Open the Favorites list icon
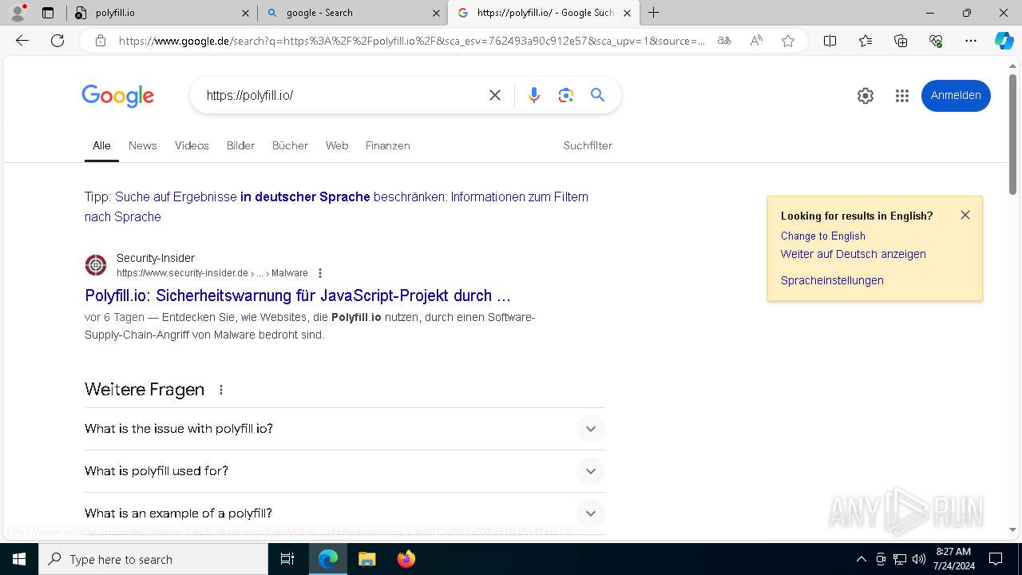The image size is (1022, 575). [x=866, y=41]
